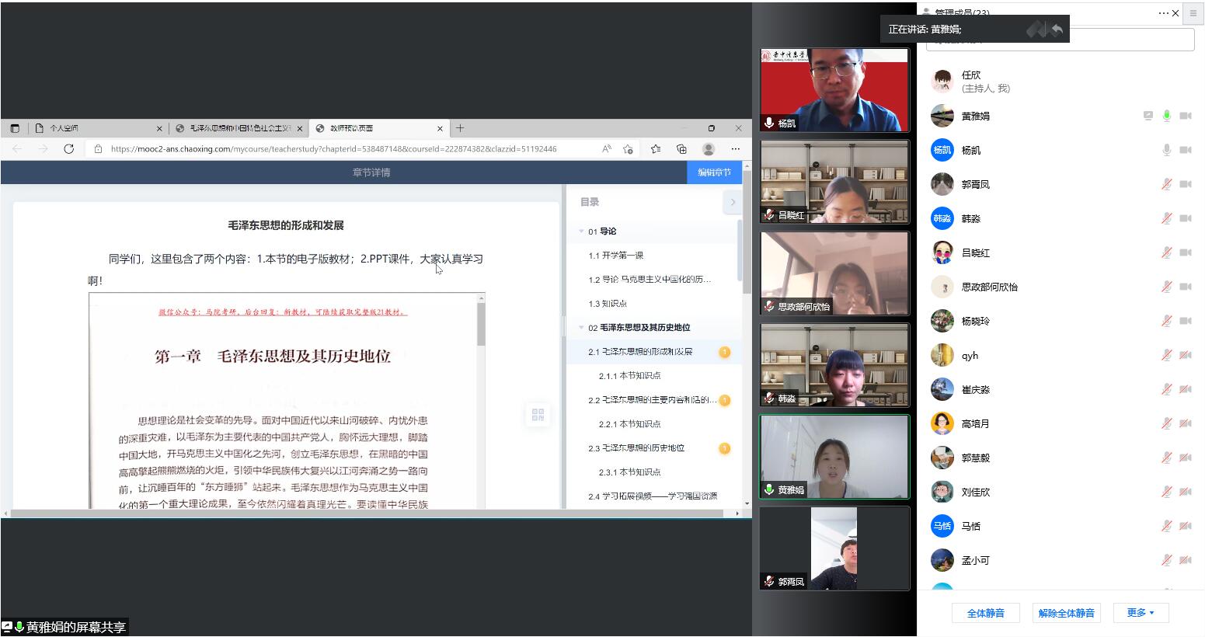The height and width of the screenshot is (637, 1205).
Task: Click the collections icon in the browser toolbar
Action: point(681,148)
